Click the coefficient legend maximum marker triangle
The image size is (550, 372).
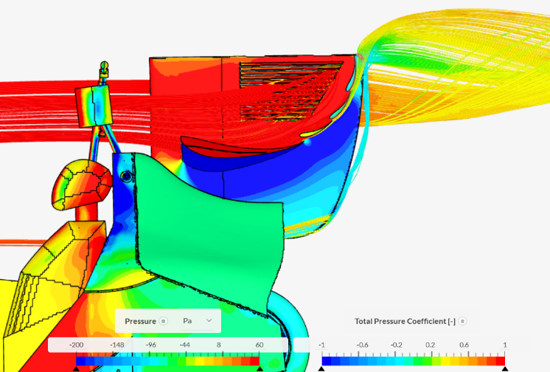click(x=505, y=368)
